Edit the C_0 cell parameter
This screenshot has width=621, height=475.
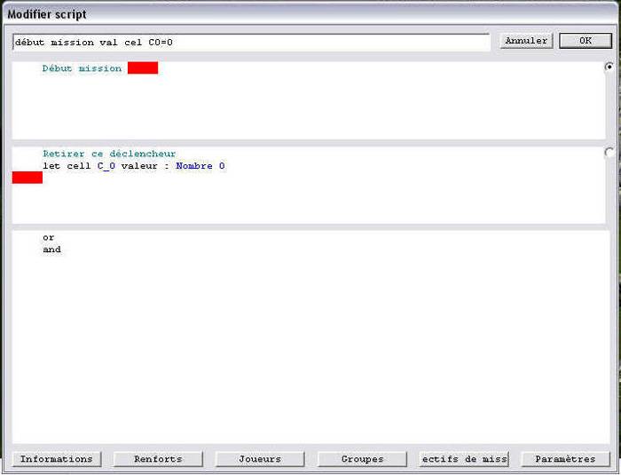[x=106, y=166]
